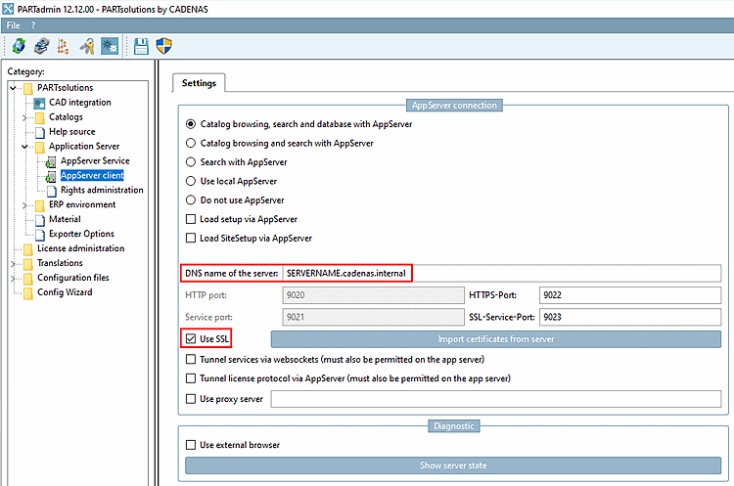Select the Exporter Options tree item
The height and width of the screenshot is (486, 734).
[x=81, y=234]
